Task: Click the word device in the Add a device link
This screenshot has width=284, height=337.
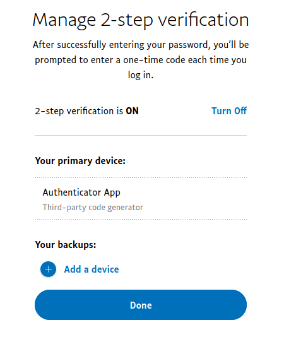Action: click(105, 269)
